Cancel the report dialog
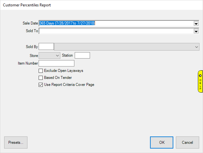This screenshot has height=153, width=203. [187, 143]
